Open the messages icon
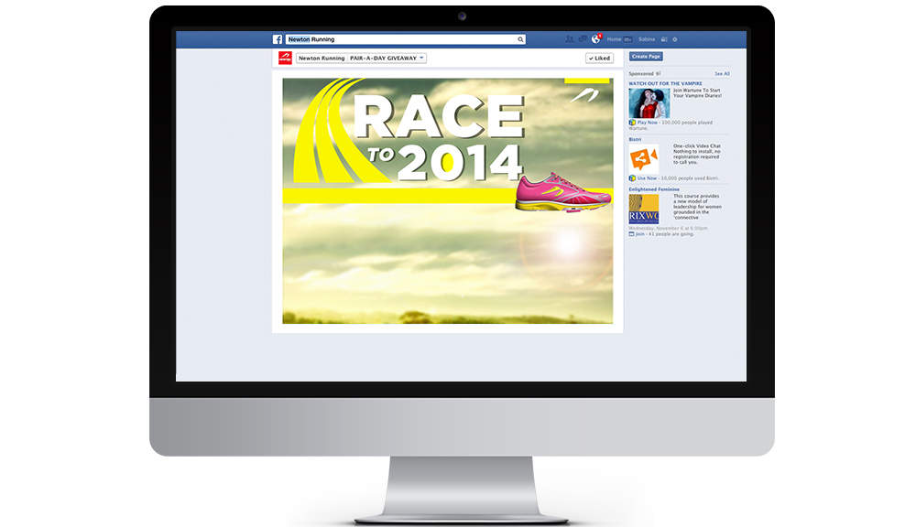The image size is (916, 527). [x=583, y=39]
